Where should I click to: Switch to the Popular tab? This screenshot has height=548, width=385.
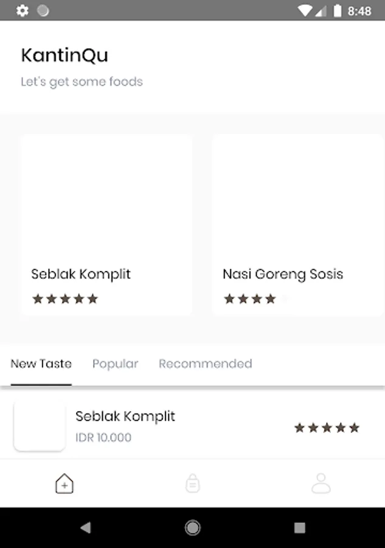click(115, 364)
